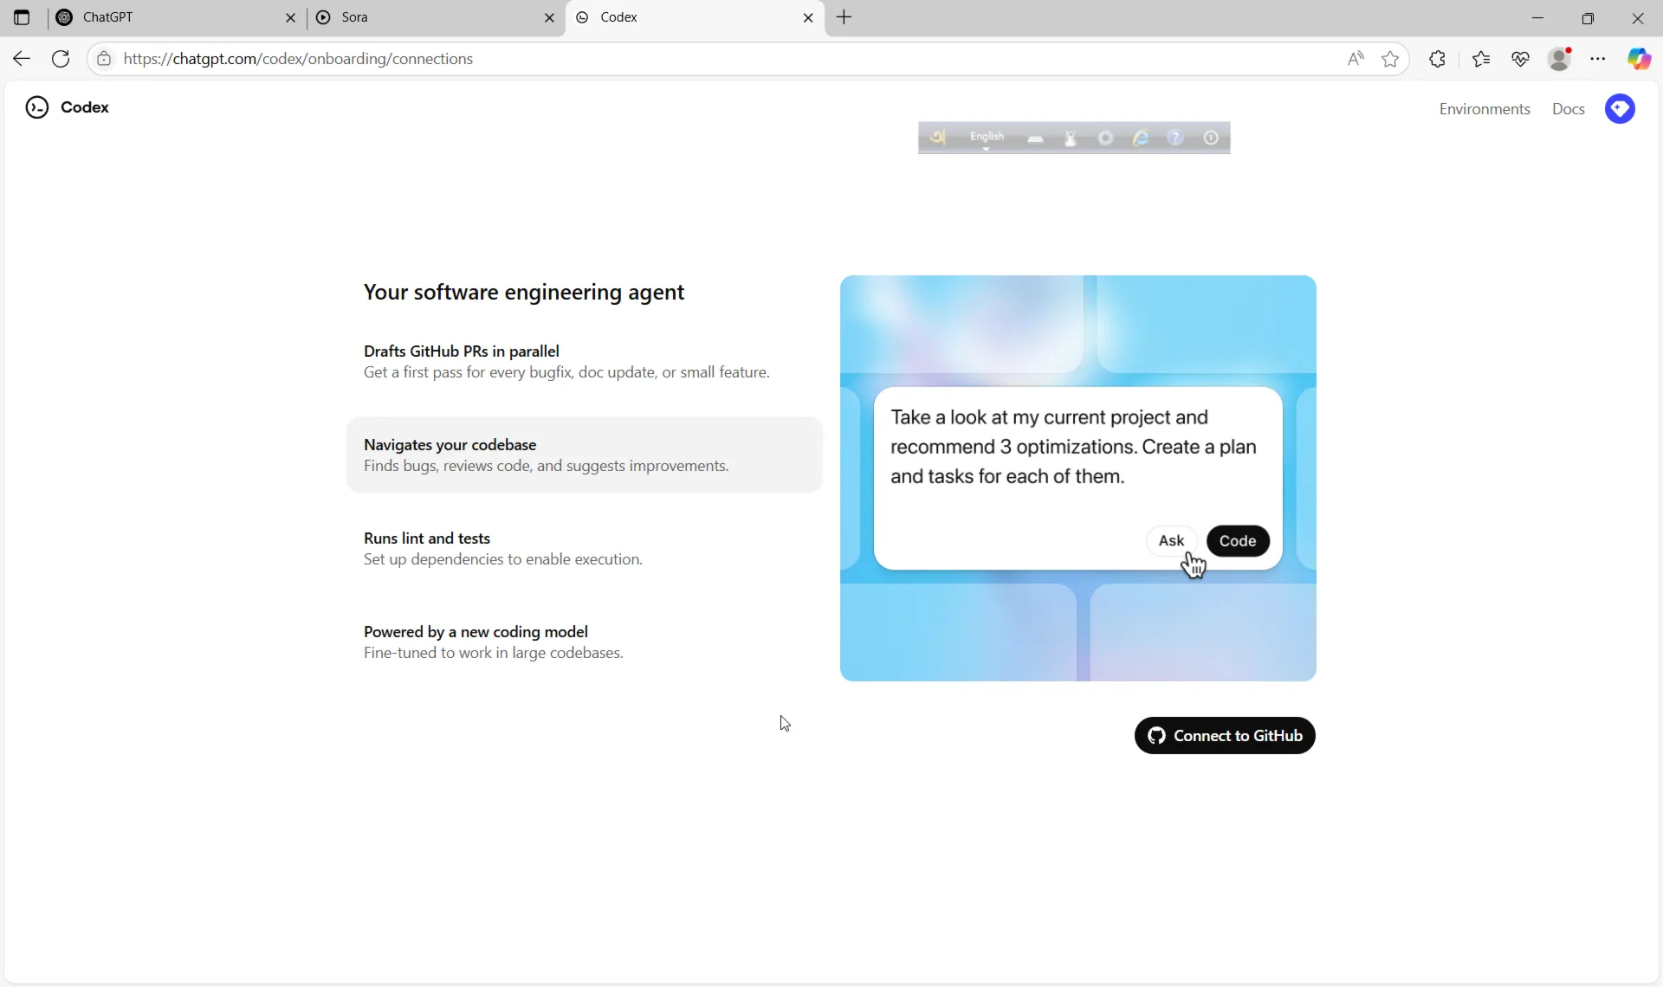Open Browser essentials heart icon
1663x987 pixels.
[1520, 59]
